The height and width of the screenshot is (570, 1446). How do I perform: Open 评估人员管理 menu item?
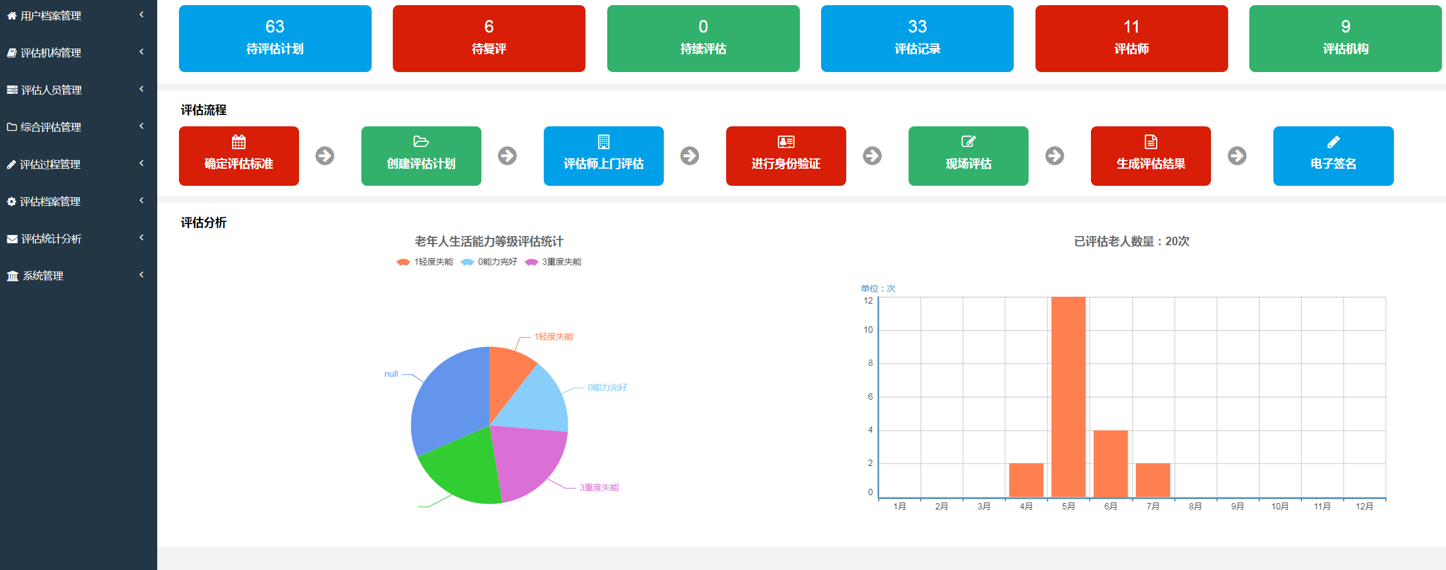[51, 90]
